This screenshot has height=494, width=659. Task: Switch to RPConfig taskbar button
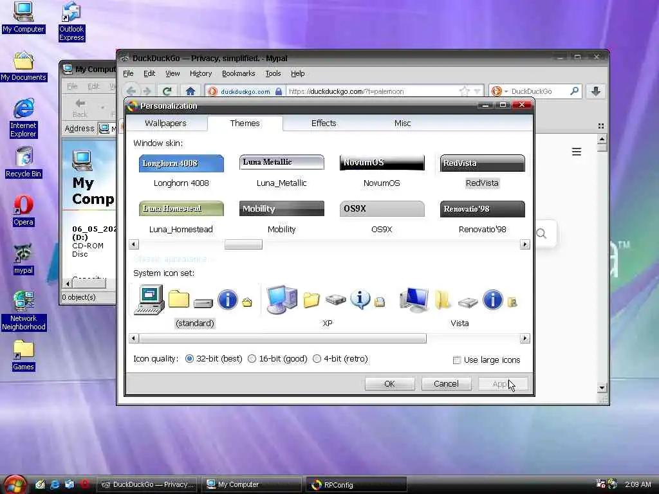356,485
